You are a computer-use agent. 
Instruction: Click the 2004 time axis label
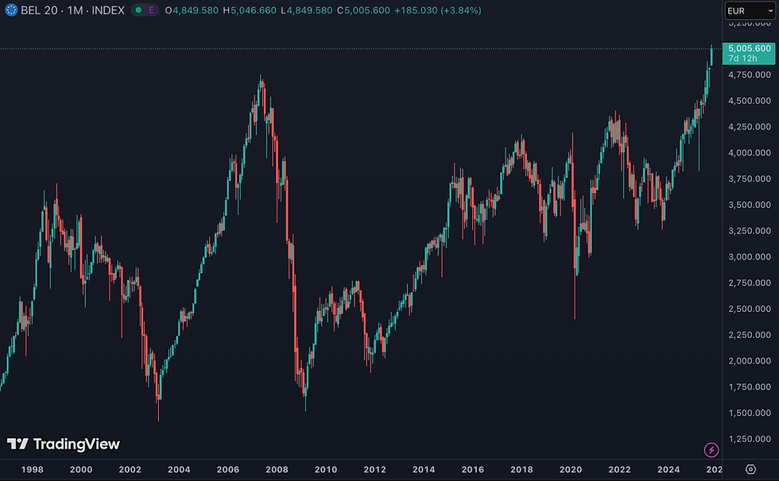click(x=179, y=470)
